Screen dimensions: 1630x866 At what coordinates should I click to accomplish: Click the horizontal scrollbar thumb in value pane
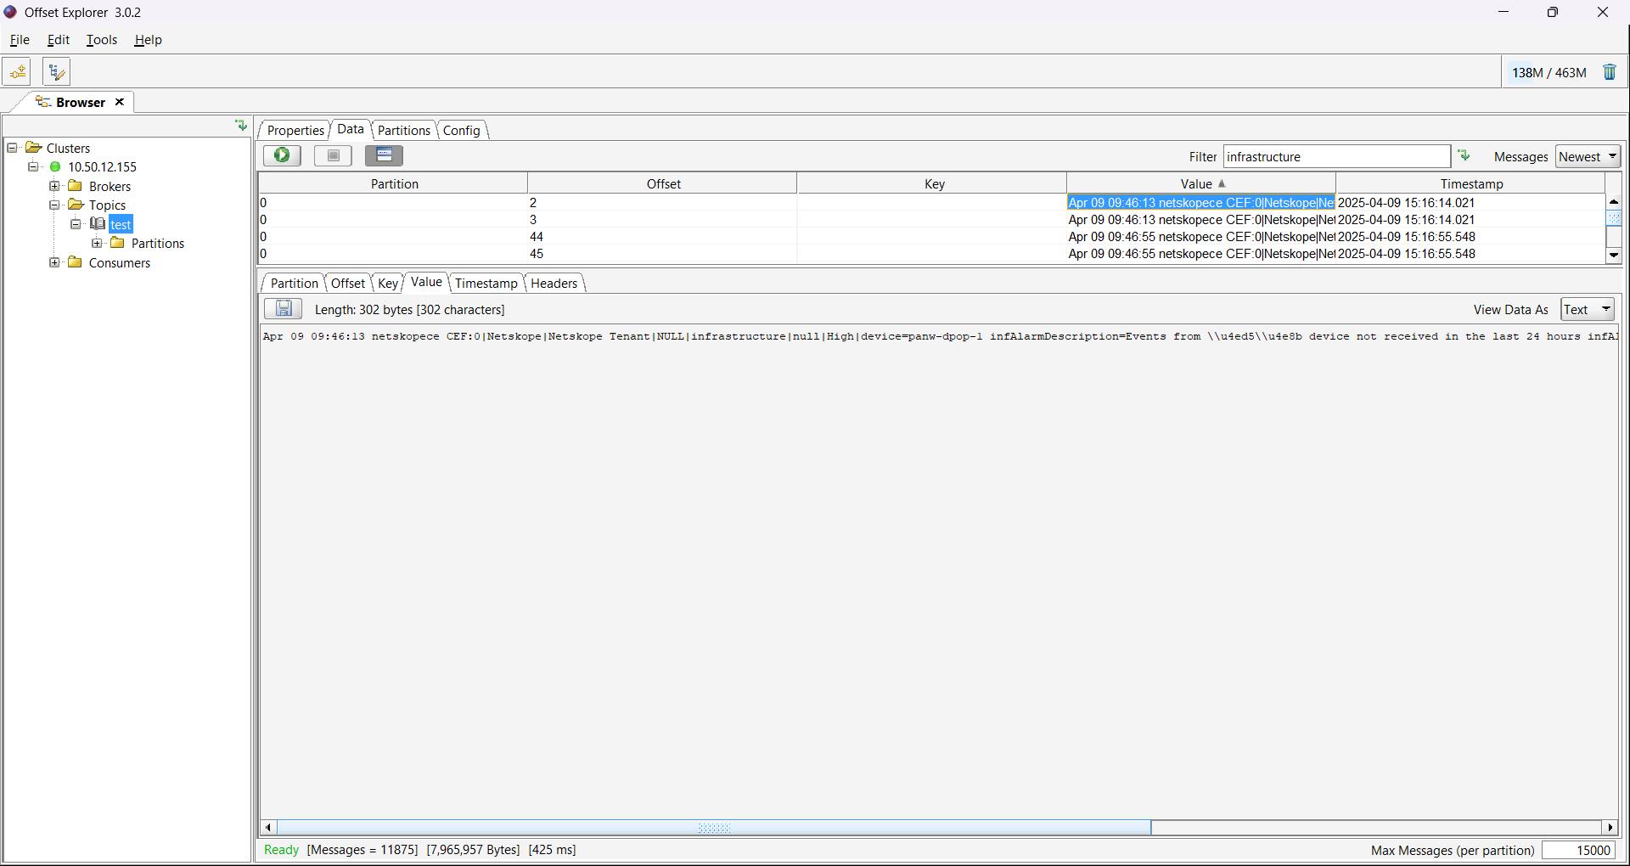point(714,827)
